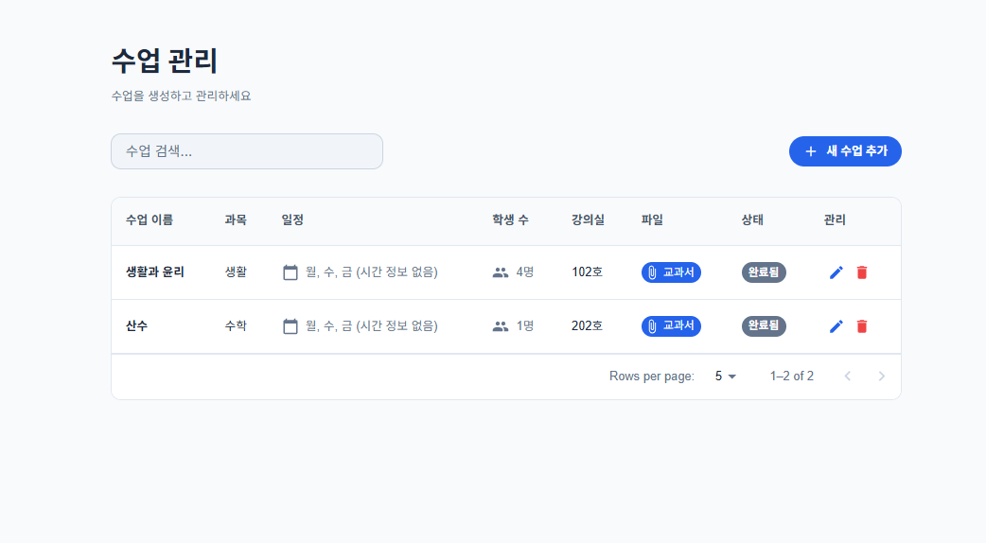Go to the next page
The image size is (986, 543).
(x=882, y=377)
